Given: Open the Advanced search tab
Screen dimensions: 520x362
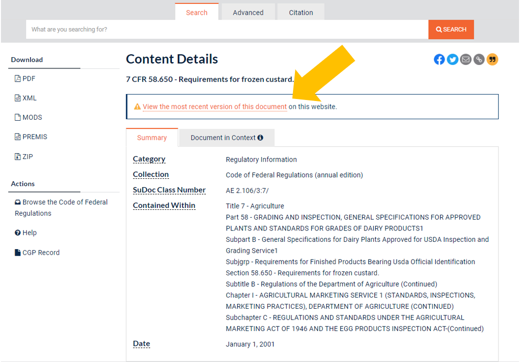Looking at the screenshot, I should [248, 13].
